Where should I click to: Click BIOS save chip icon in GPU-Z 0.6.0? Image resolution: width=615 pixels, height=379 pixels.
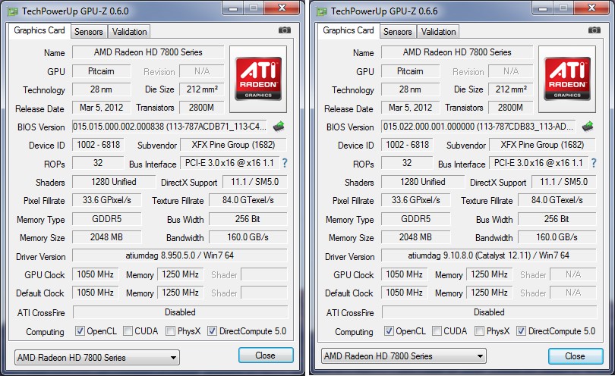(x=279, y=126)
